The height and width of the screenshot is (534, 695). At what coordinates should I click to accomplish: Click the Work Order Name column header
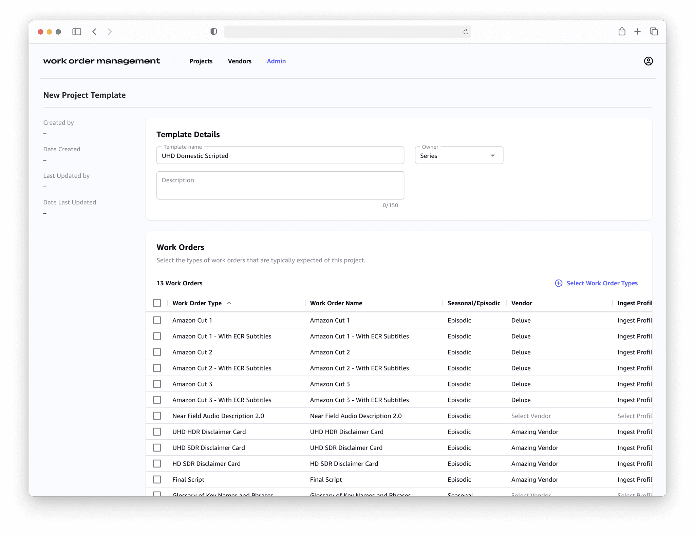[x=336, y=303]
